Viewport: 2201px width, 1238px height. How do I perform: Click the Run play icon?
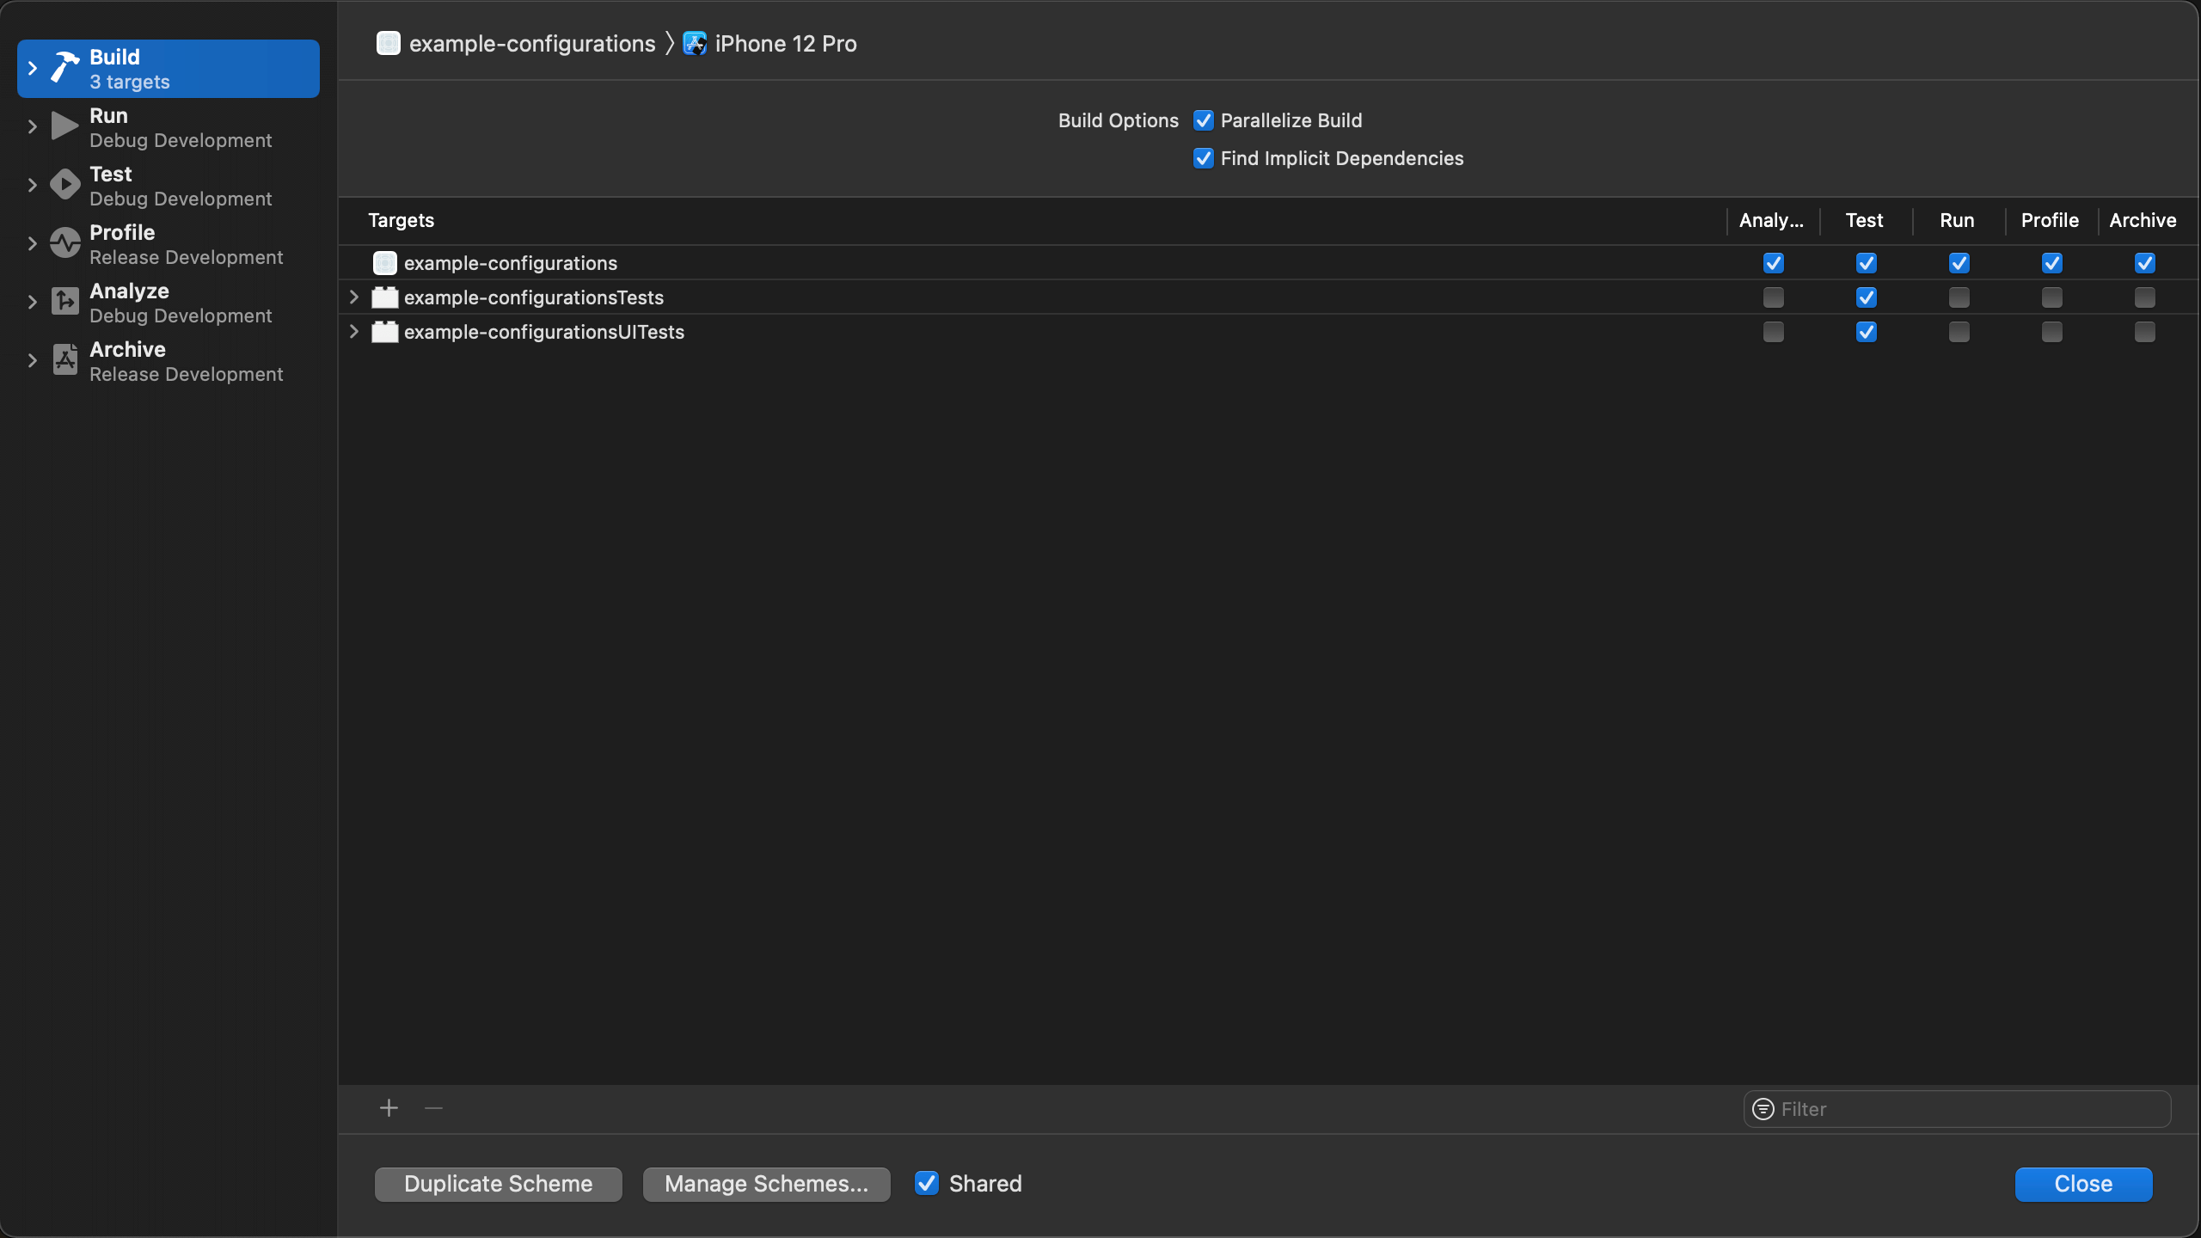(x=64, y=126)
